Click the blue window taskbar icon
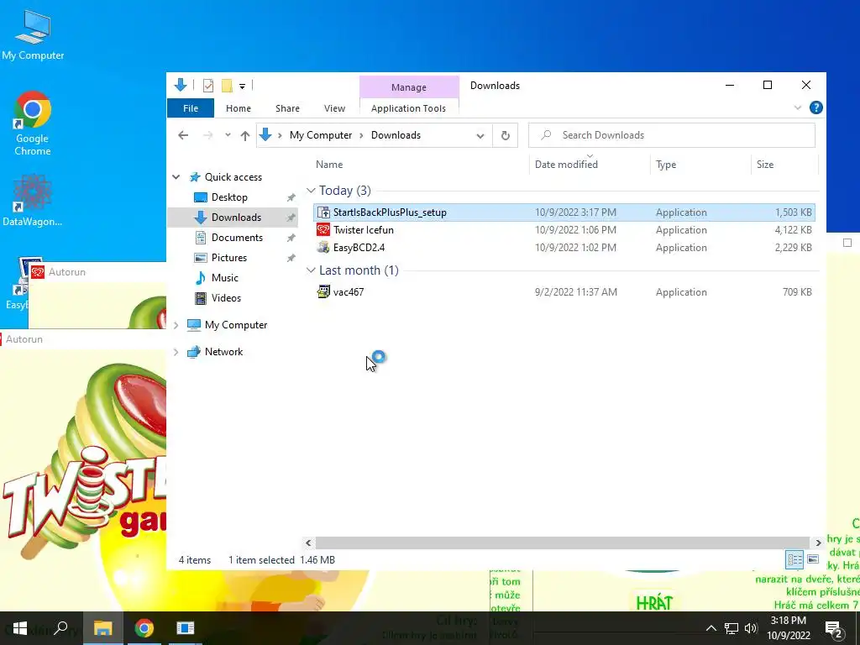 pyautogui.click(x=186, y=628)
